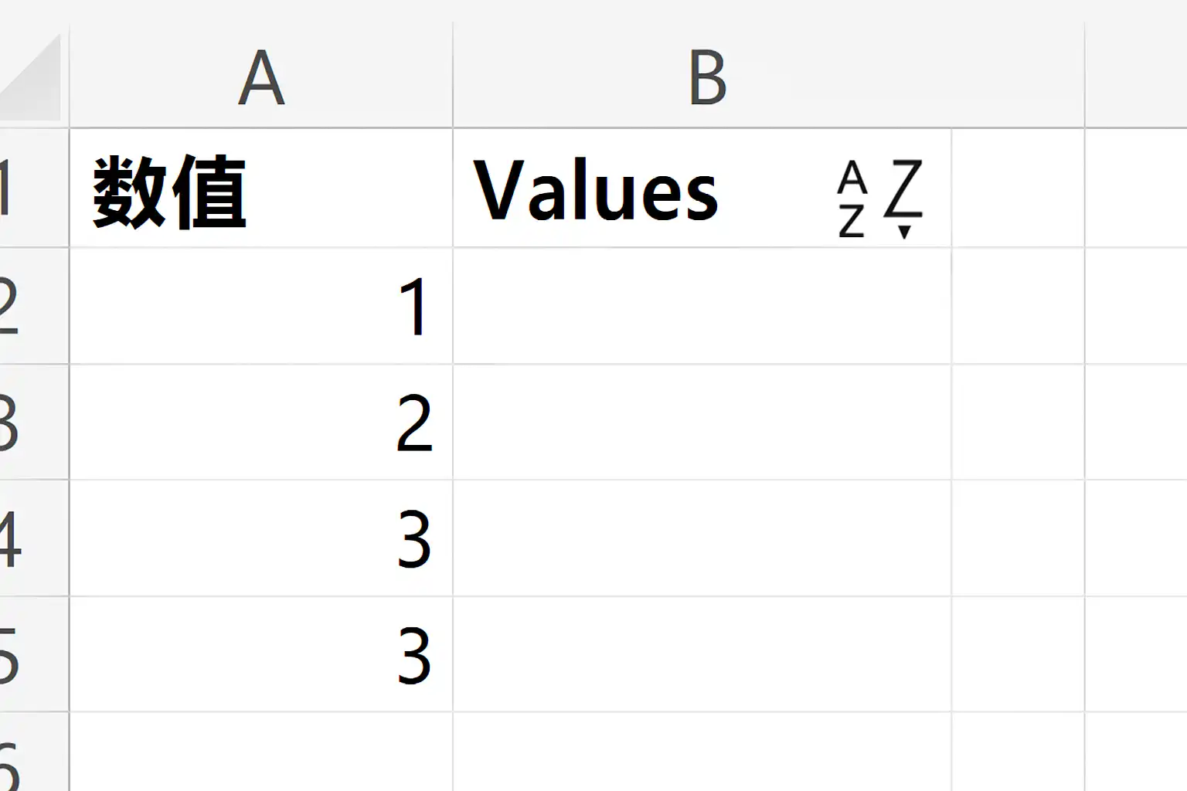Image resolution: width=1187 pixels, height=791 pixels.
Task: Select row 4 header
Action: [34, 538]
